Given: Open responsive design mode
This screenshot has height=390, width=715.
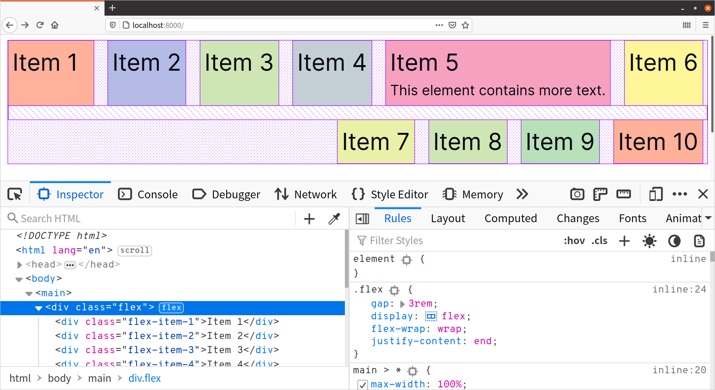Looking at the screenshot, I should (x=655, y=194).
